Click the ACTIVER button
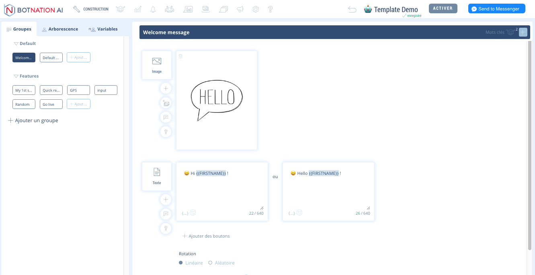Image resolution: width=535 pixels, height=275 pixels. tap(443, 8)
